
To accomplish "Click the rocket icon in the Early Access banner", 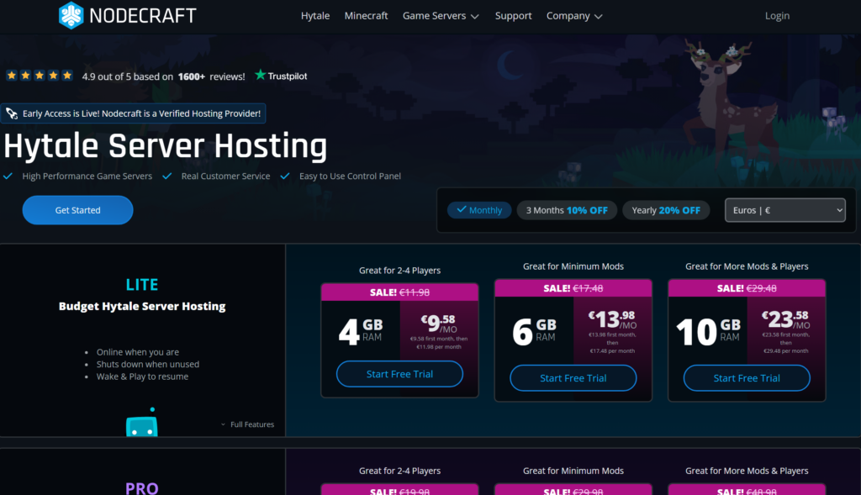I will click(11, 113).
